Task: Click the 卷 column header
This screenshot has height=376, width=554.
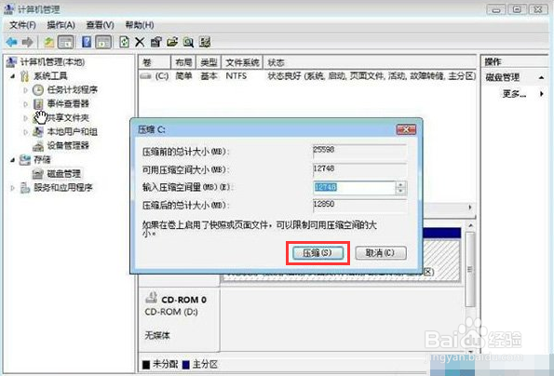Action: [155, 62]
